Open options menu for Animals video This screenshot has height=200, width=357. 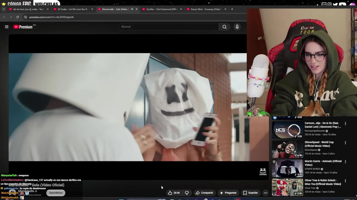[x=345, y=162]
